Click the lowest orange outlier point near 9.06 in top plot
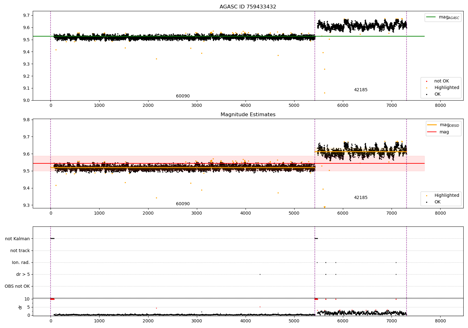This screenshot has height=328, width=468. (324, 93)
